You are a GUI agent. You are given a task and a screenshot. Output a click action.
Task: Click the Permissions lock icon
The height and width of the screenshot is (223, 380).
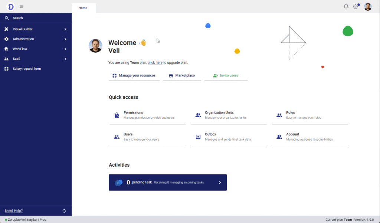pos(117,115)
